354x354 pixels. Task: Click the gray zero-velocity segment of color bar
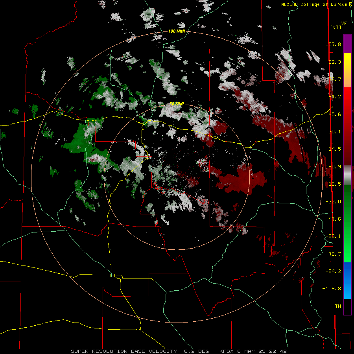pyautogui.click(x=347, y=175)
